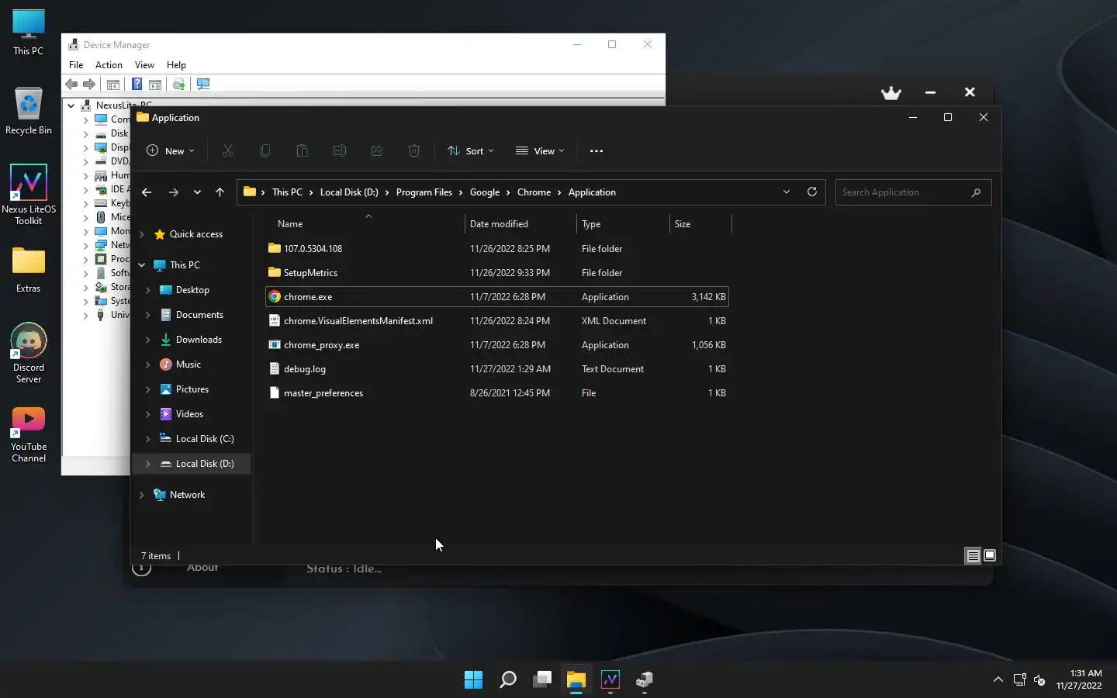
Task: Click Chrome in address breadcrumb
Action: 534,192
